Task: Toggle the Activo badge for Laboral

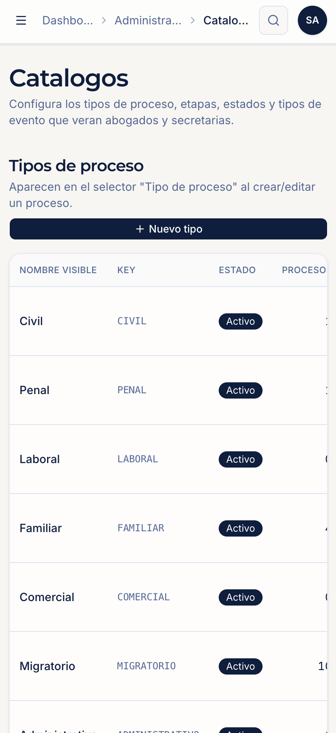Action: 241,459
